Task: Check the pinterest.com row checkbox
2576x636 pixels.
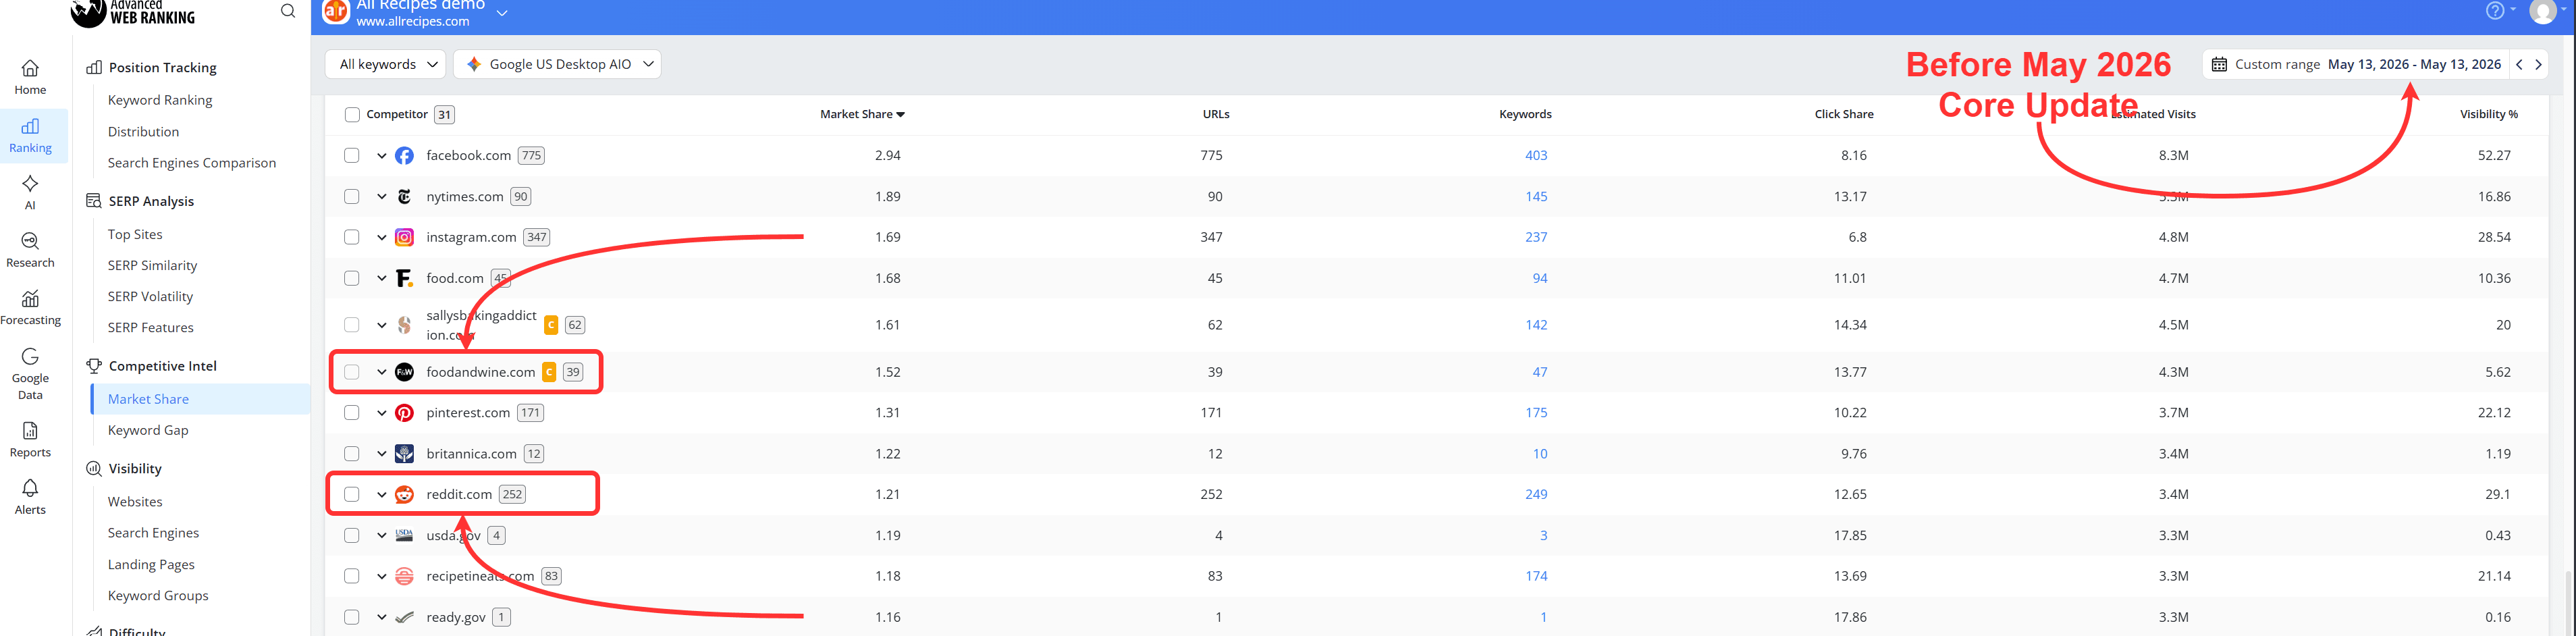Action: click(x=352, y=413)
